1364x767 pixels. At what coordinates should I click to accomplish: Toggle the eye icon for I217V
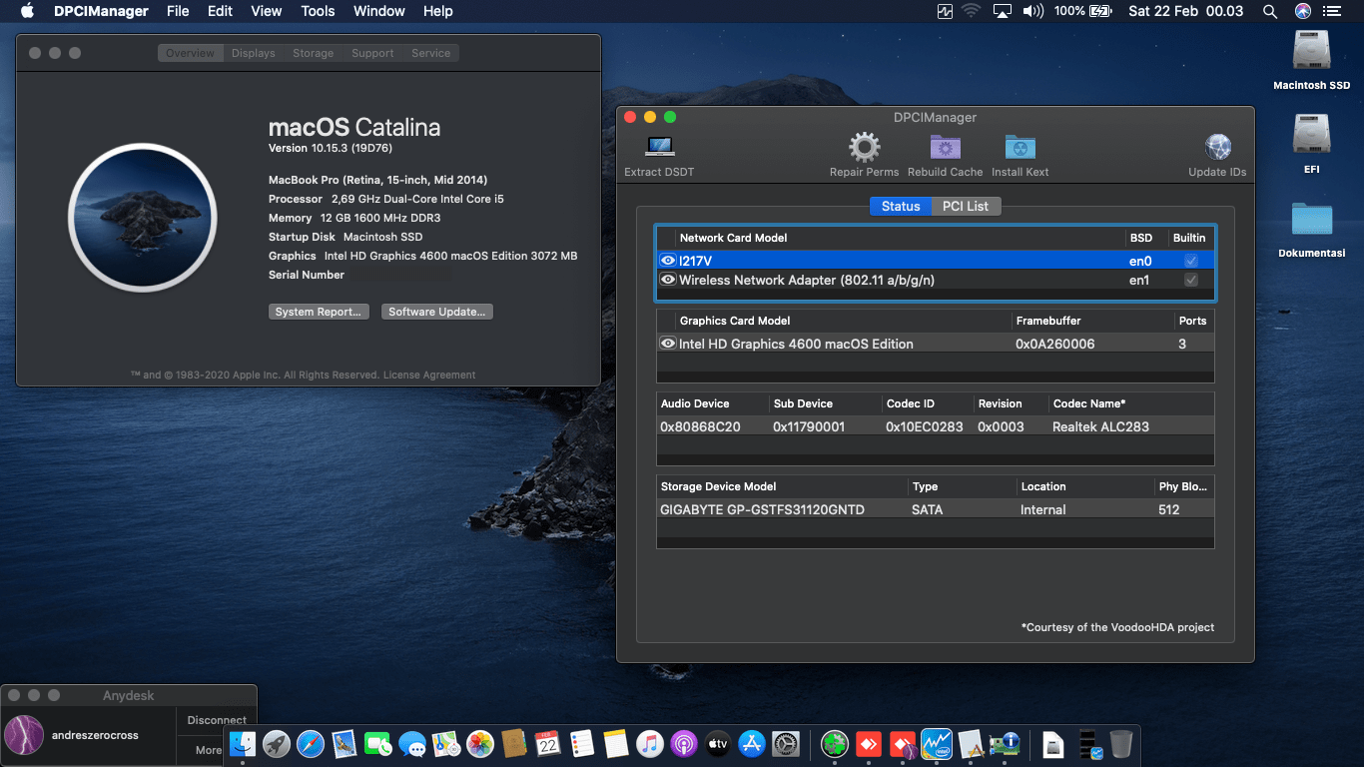(x=668, y=261)
